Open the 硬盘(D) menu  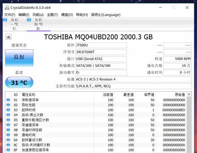67,15
